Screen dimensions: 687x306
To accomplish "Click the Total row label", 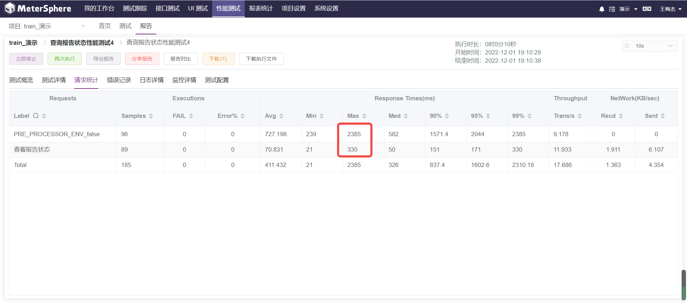I will coord(20,165).
